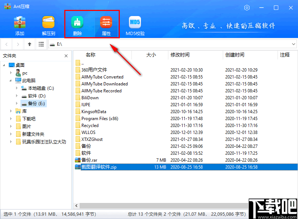Launch the MD5校验 checker
298x219 pixels.
(x=135, y=26)
